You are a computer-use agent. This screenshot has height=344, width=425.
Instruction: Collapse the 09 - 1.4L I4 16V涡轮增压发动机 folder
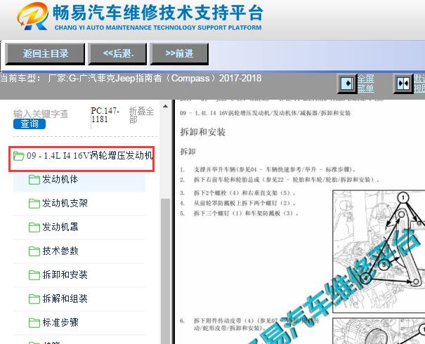tap(90, 155)
